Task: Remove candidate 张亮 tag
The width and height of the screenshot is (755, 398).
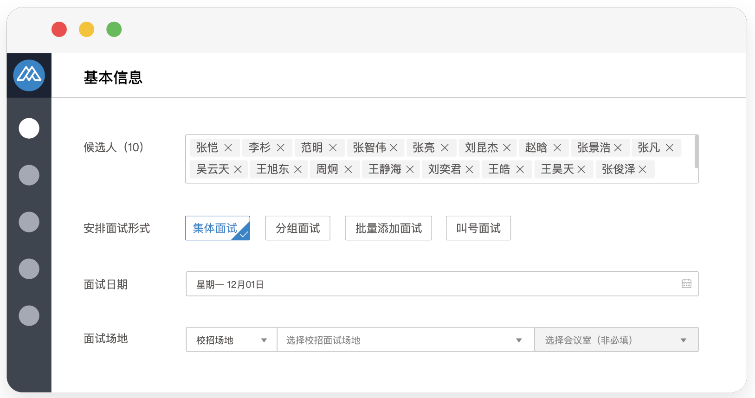Action: tap(445, 148)
